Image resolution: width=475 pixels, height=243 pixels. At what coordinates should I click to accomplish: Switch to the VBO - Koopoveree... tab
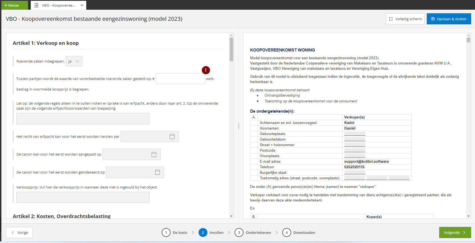[x=59, y=5]
